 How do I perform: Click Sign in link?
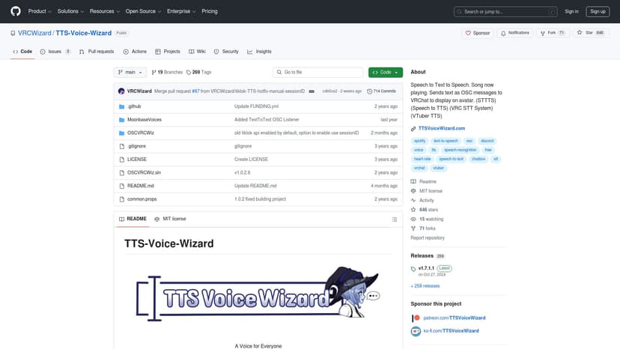coord(571,11)
